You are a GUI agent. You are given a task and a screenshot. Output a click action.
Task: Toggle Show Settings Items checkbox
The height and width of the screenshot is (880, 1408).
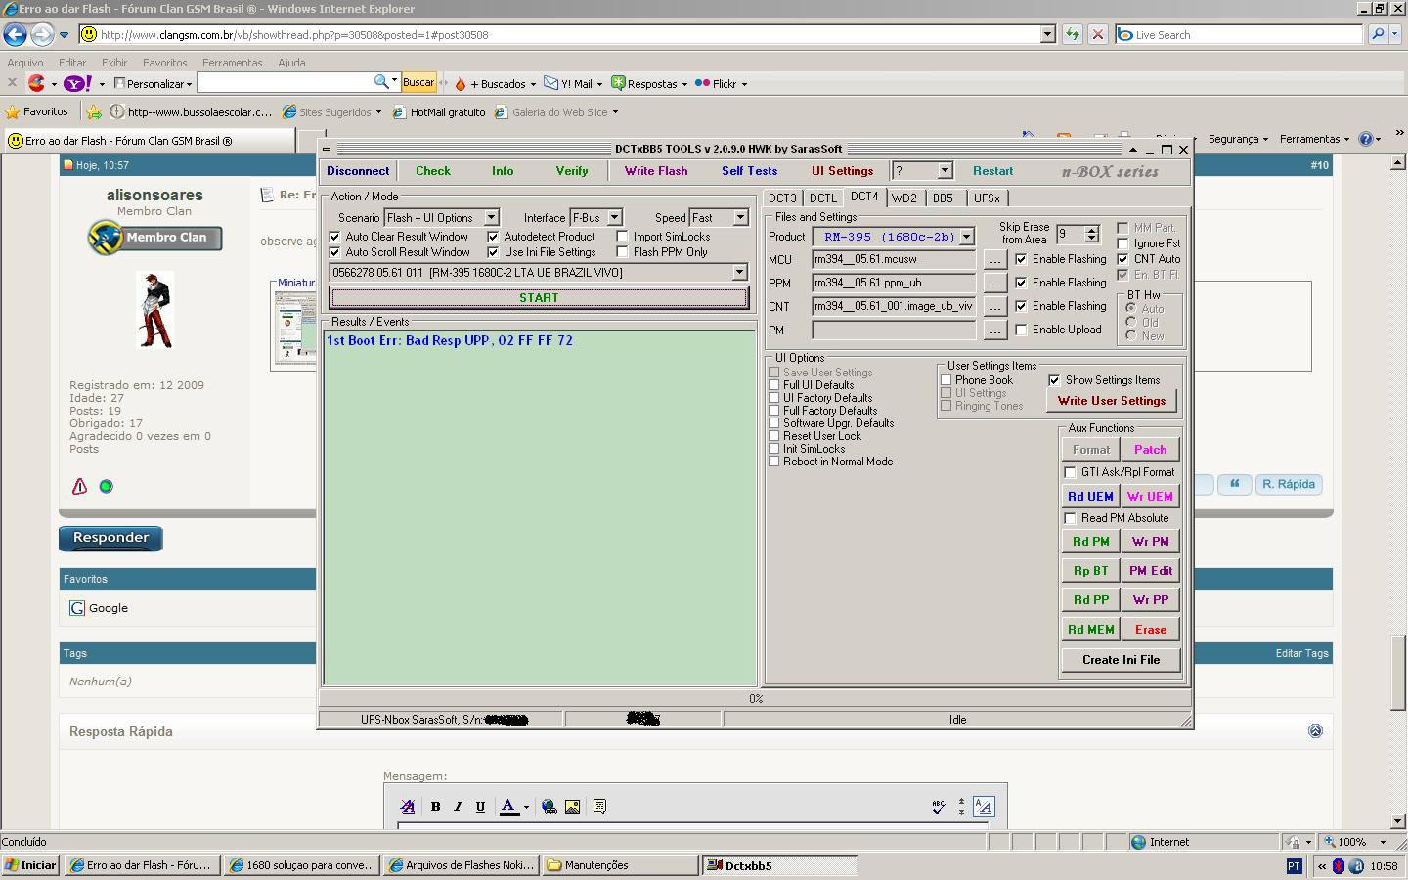tap(1054, 380)
